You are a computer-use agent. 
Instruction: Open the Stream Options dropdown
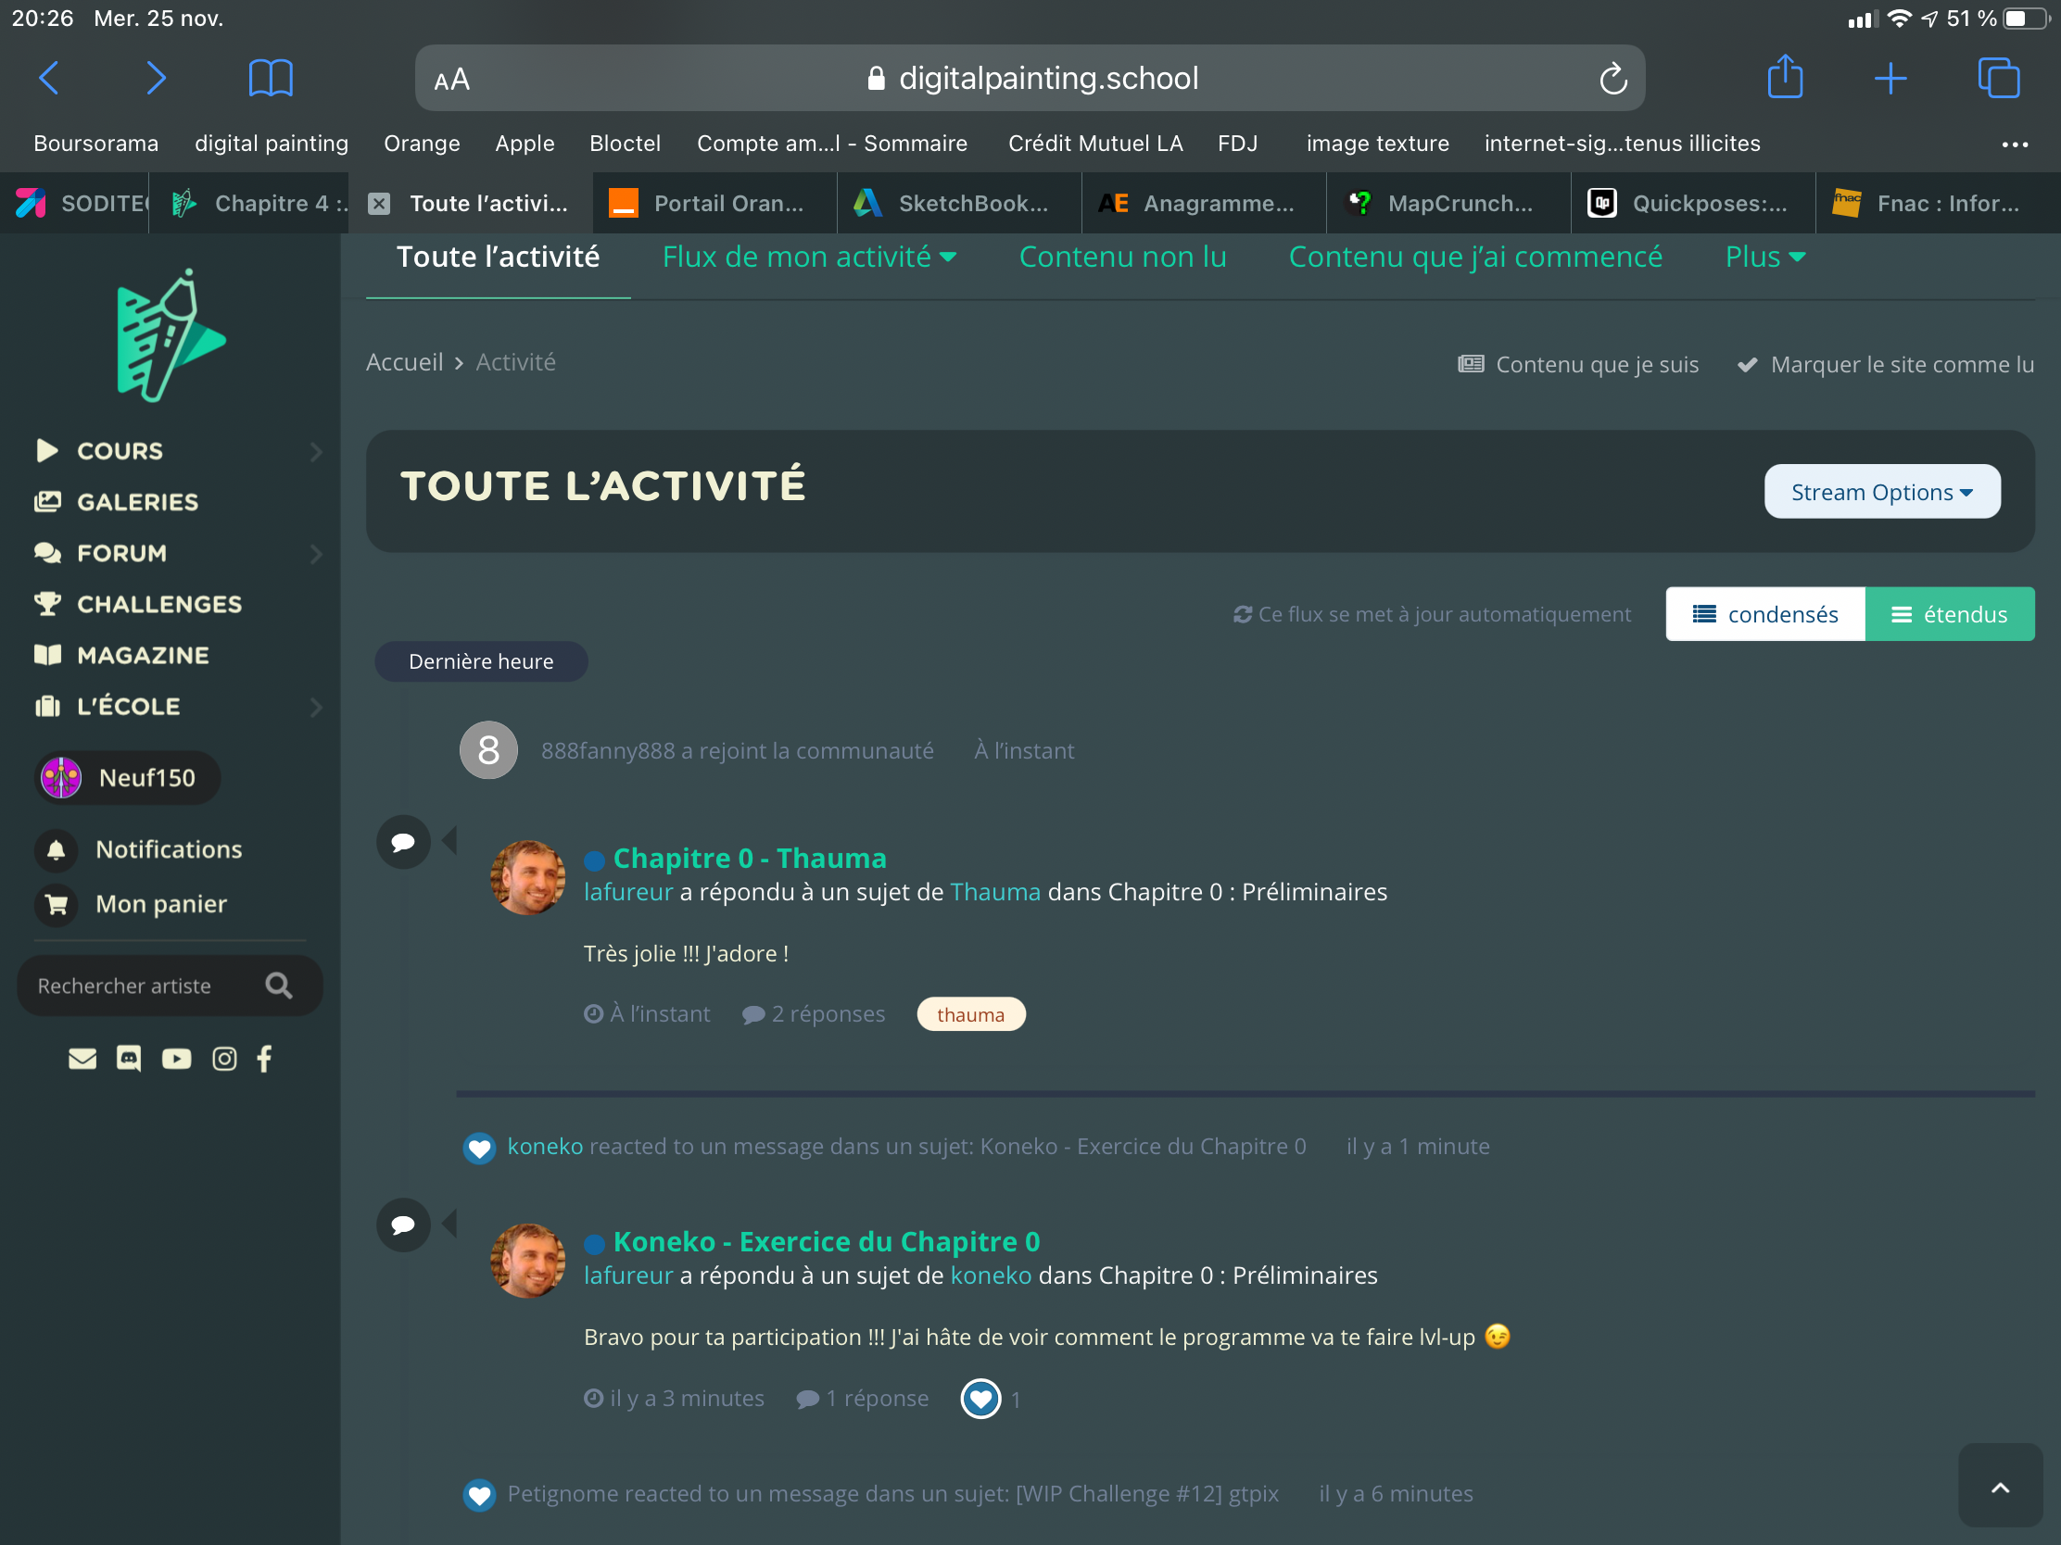click(1881, 492)
